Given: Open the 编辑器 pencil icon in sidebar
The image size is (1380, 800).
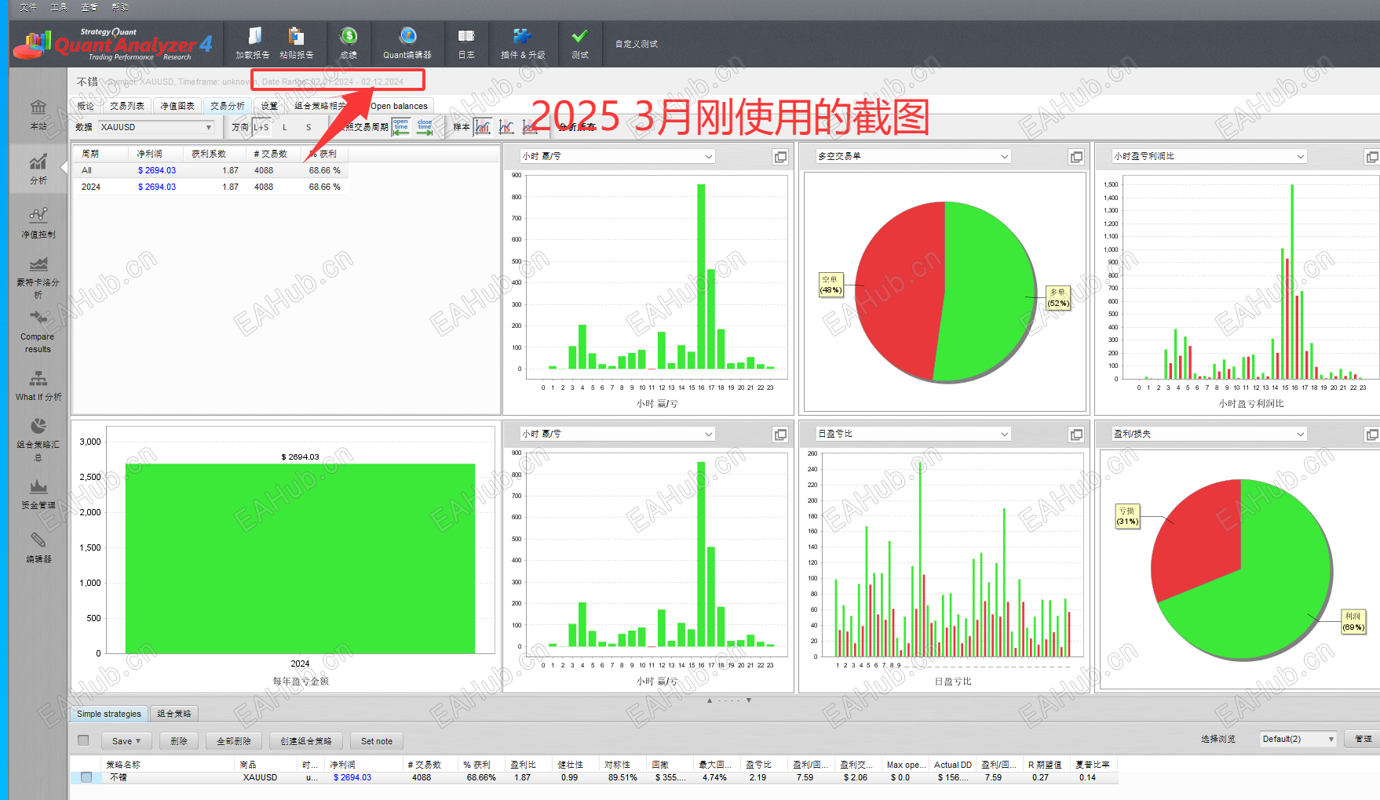Looking at the screenshot, I should 38,540.
